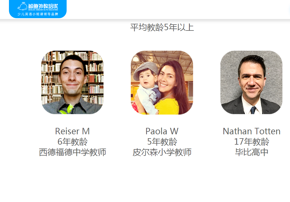Select the 平均教龄5年以上 heading
Viewport: 290px width, 202px height.
coord(162,27)
